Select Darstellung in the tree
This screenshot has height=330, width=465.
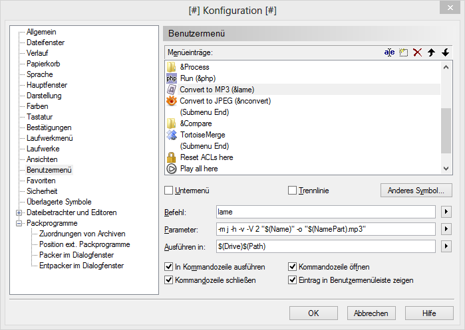pos(44,96)
